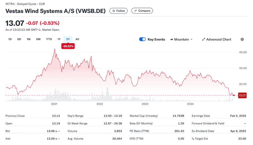The height and width of the screenshot is (145, 253).
Task: Open chart settings gear icon
Action: (x=242, y=39)
